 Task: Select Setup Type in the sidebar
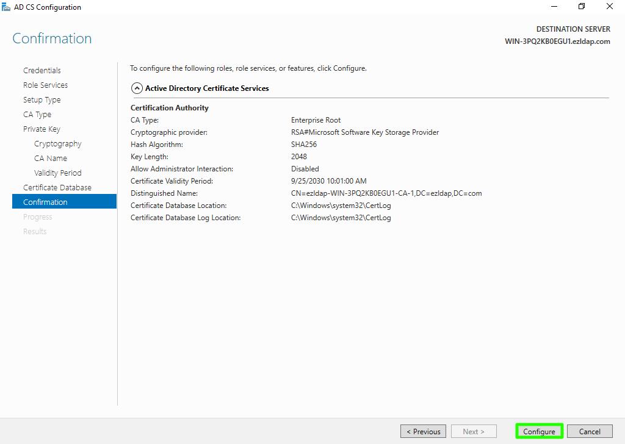[42, 100]
